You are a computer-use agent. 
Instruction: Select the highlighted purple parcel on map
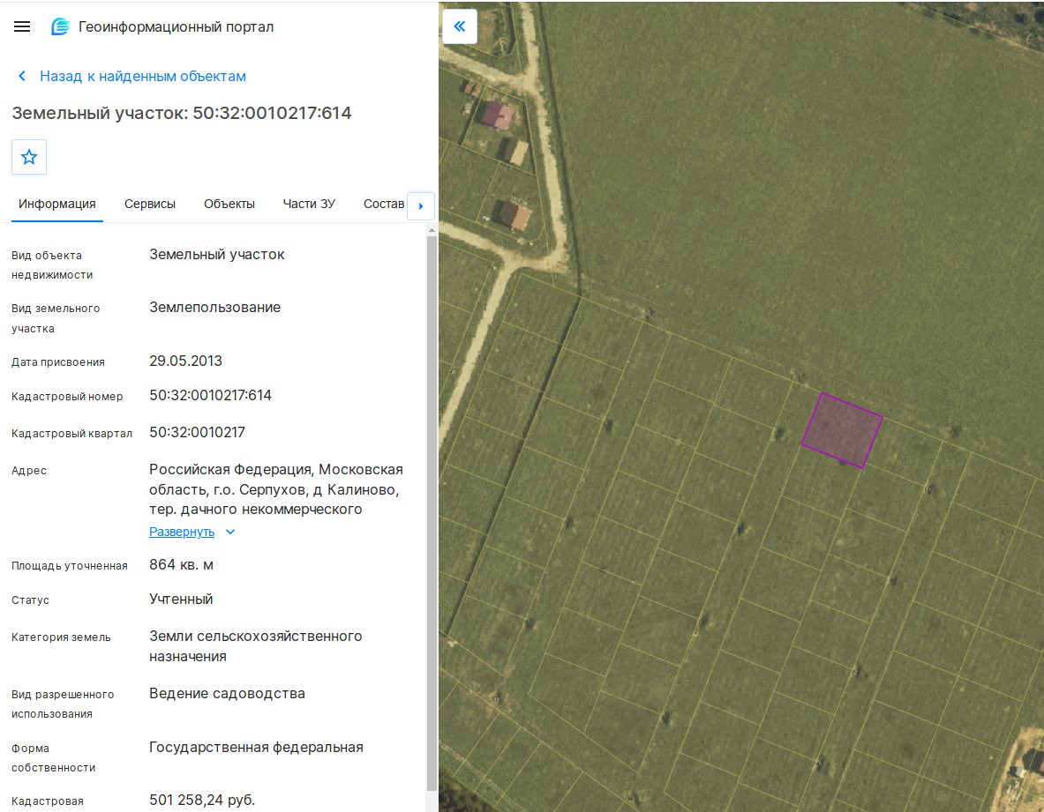(842, 430)
